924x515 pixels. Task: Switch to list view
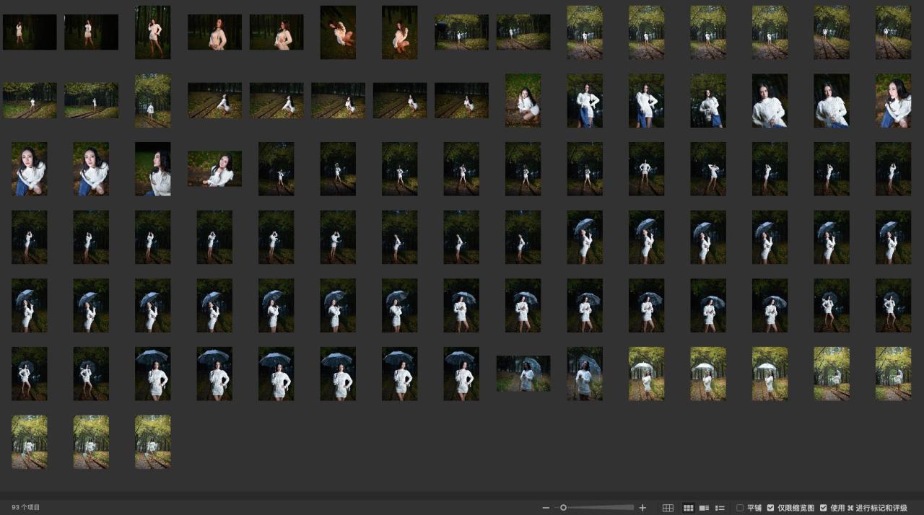point(720,508)
